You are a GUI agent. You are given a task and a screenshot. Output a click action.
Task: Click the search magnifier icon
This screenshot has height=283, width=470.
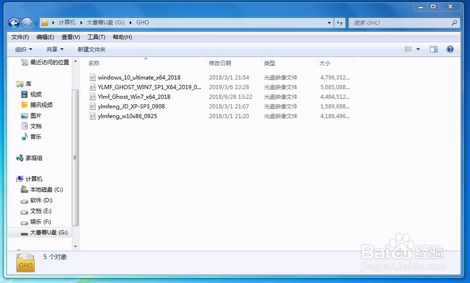(x=454, y=23)
